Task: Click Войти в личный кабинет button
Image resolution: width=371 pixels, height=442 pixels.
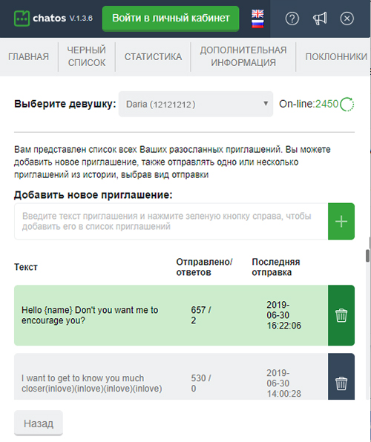Action: coord(171,19)
